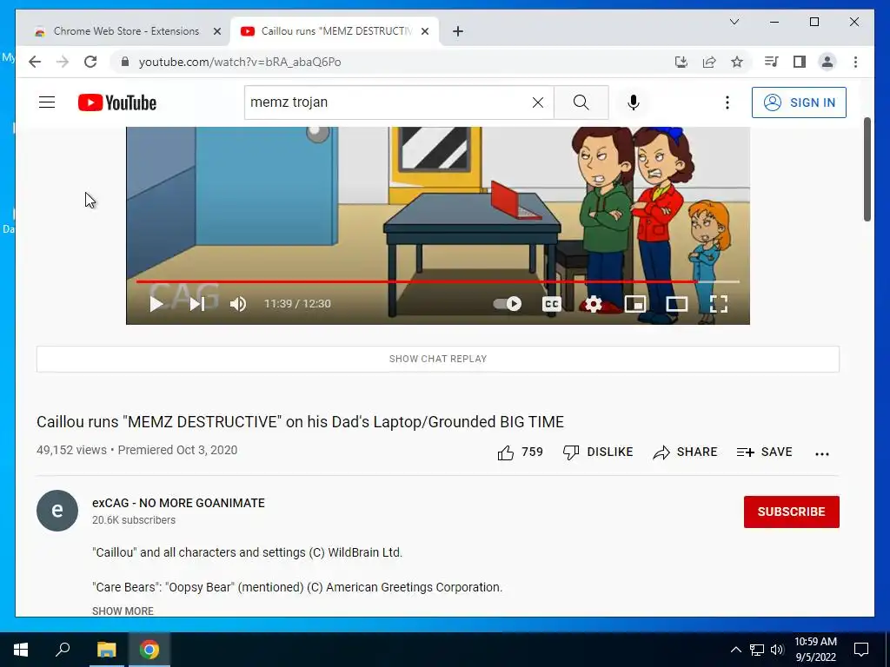Focus the 'memz trojan' search field
890x667 pixels.
387,102
